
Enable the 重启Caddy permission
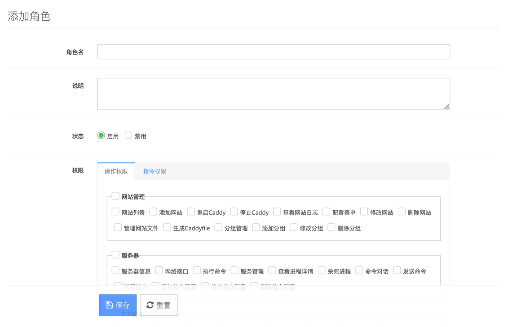click(x=190, y=212)
